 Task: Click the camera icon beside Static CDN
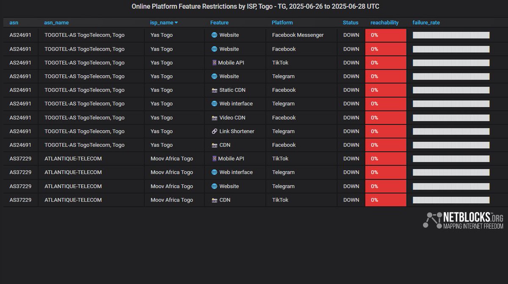214,90
